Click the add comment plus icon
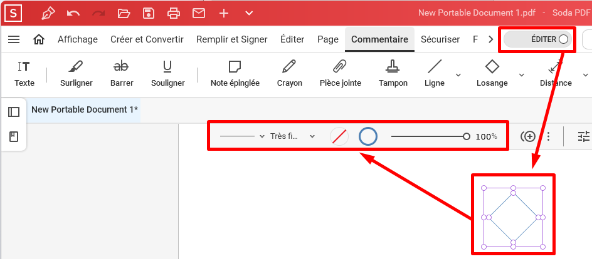The image size is (592, 259). (528, 136)
